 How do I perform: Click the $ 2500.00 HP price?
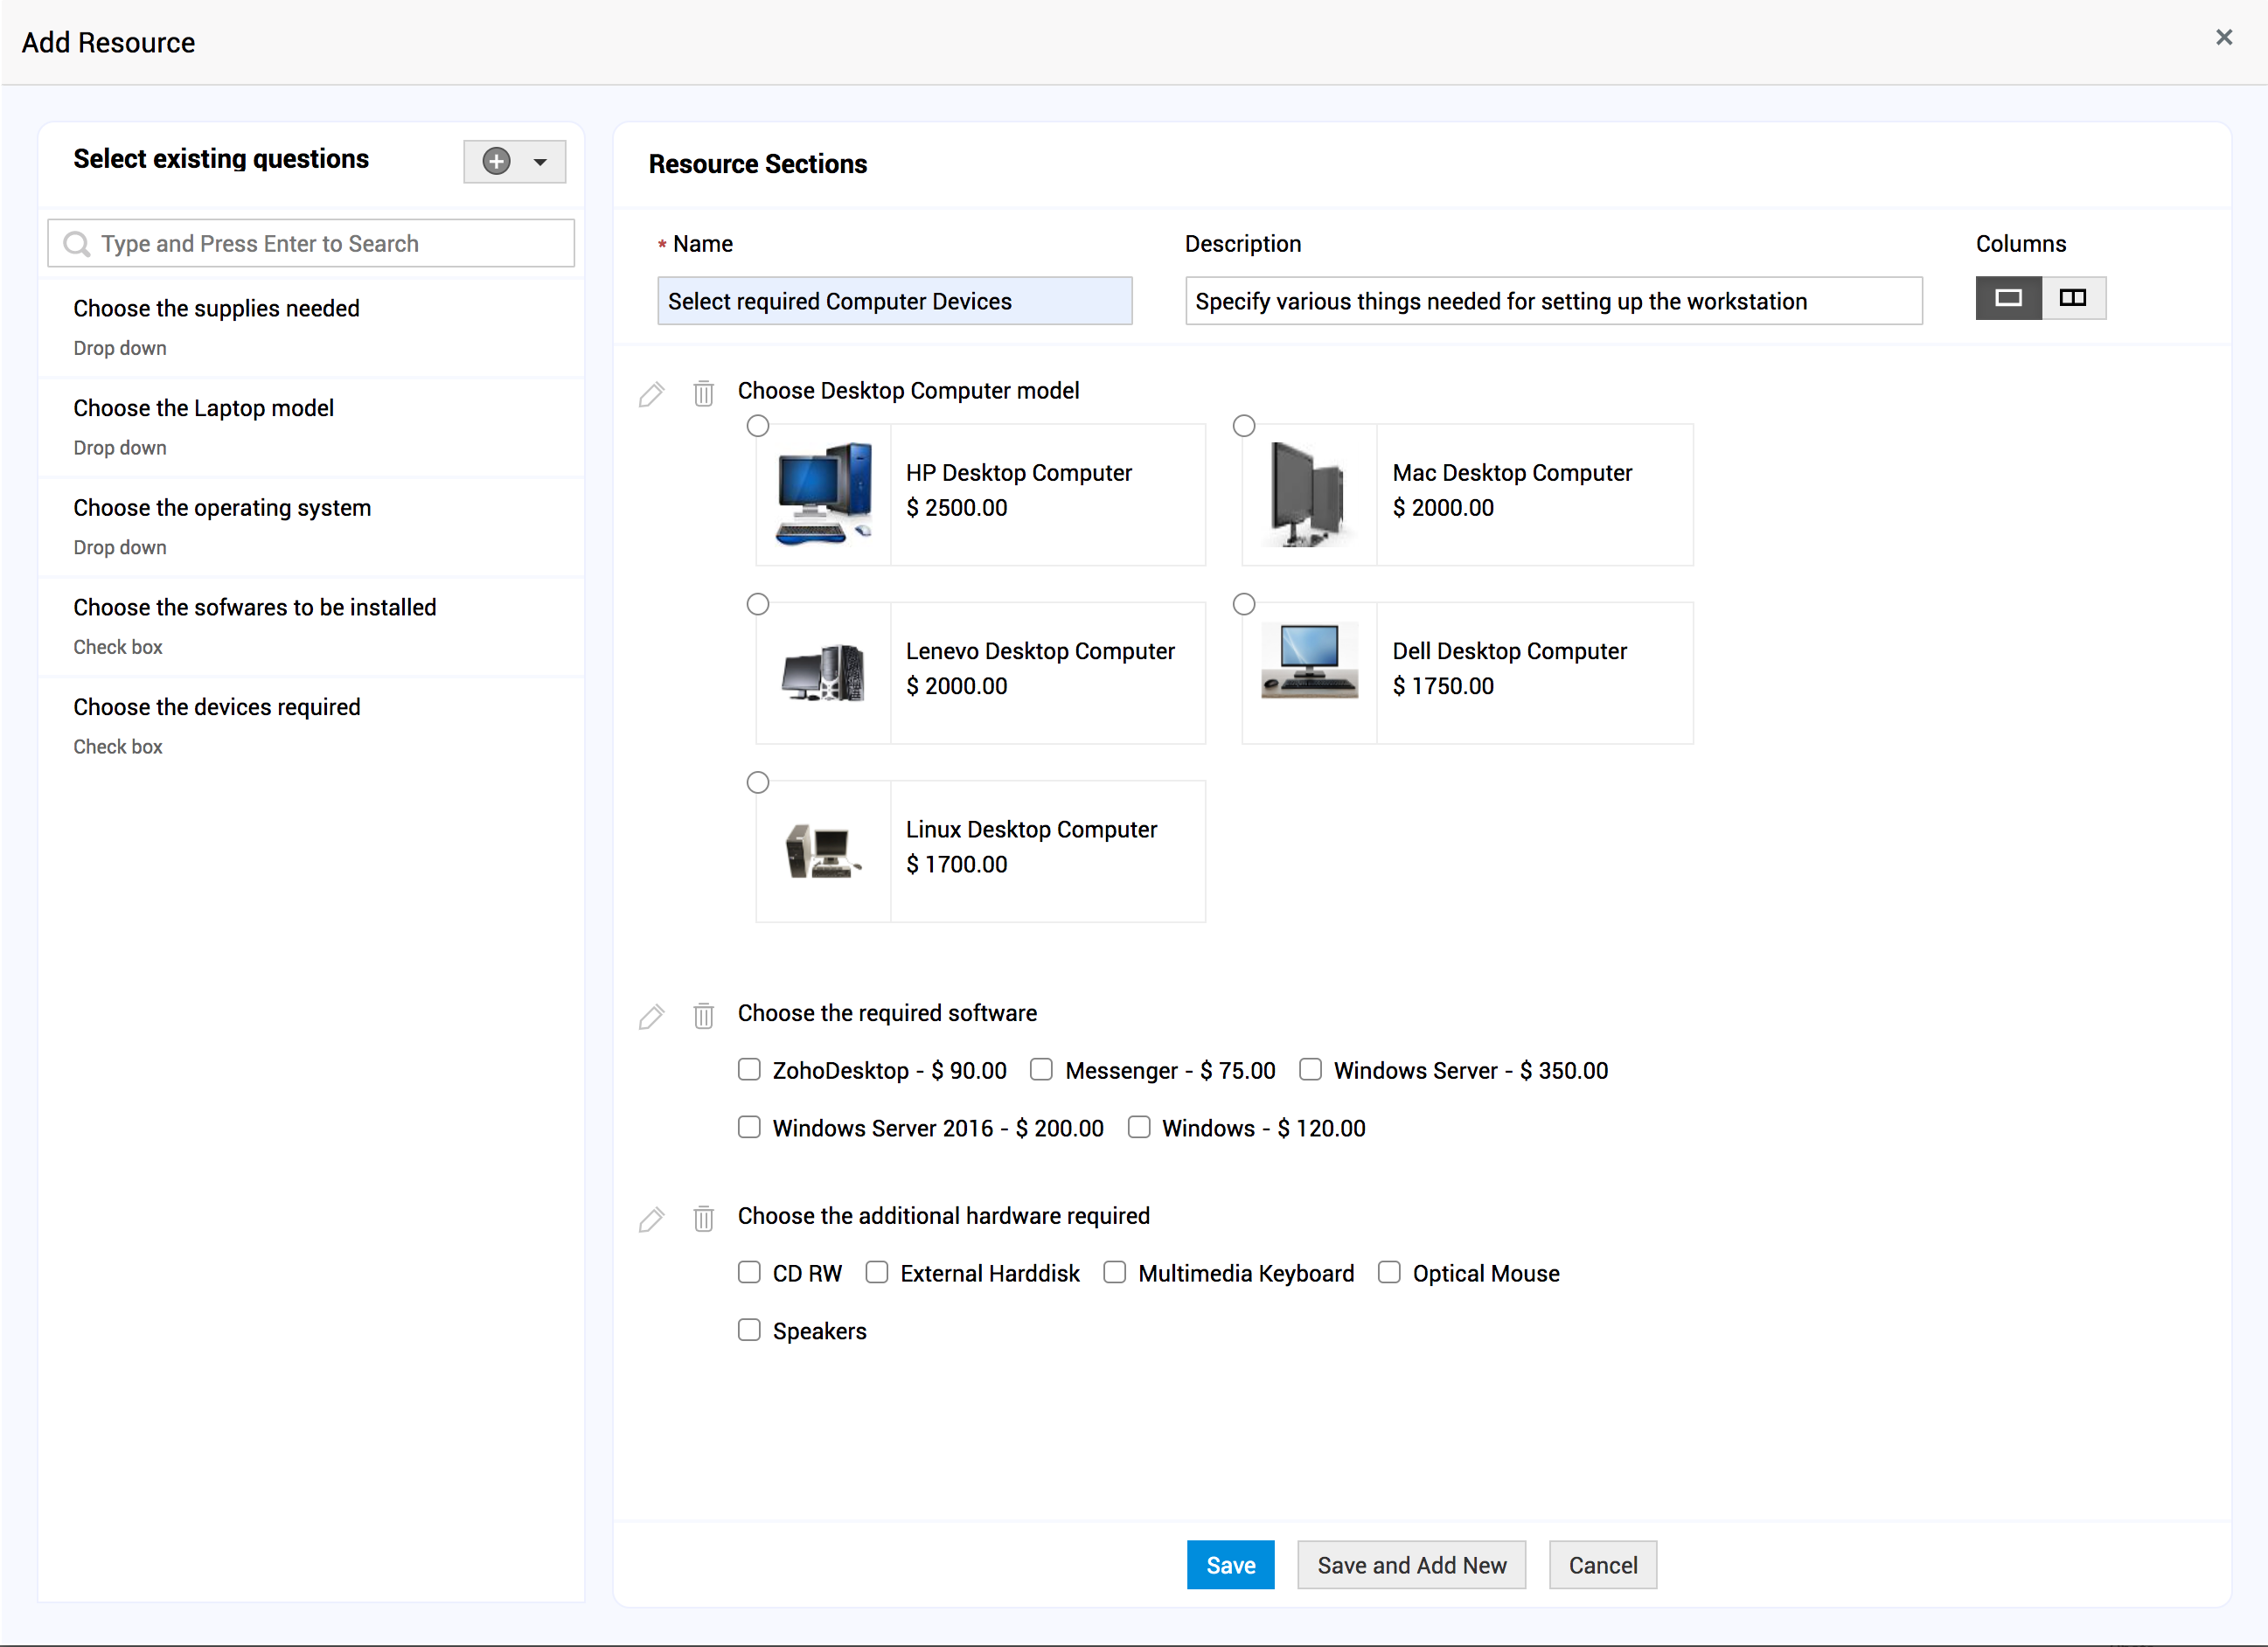pos(956,508)
